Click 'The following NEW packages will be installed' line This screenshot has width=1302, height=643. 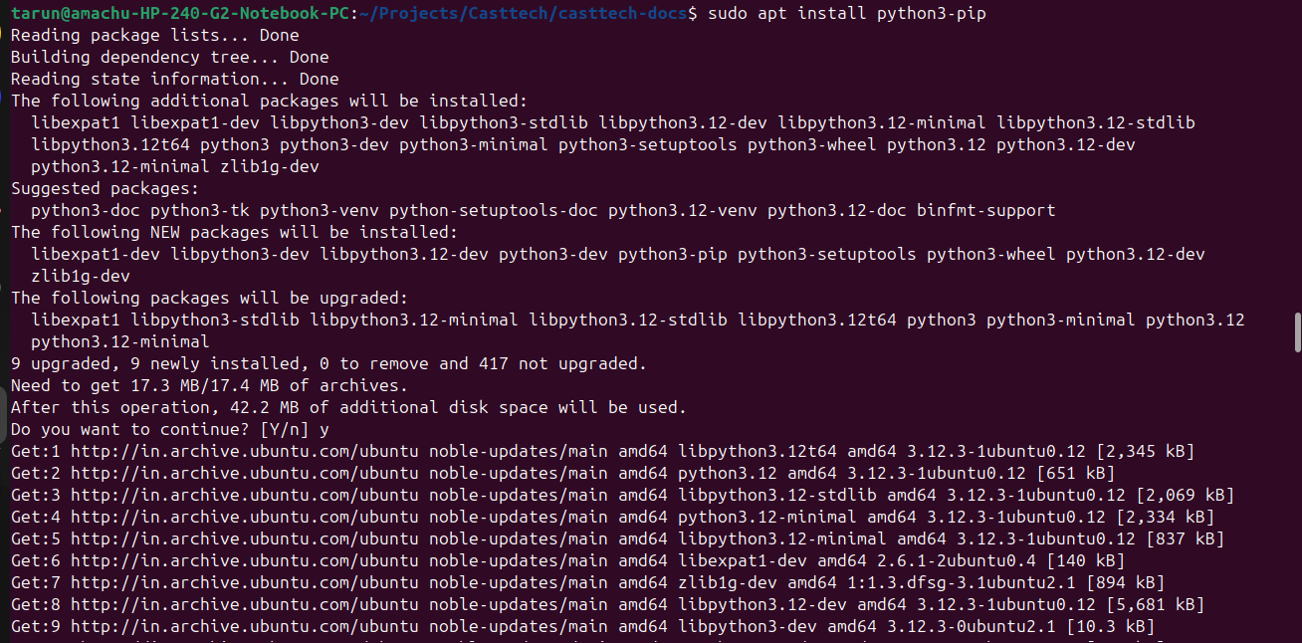(234, 233)
